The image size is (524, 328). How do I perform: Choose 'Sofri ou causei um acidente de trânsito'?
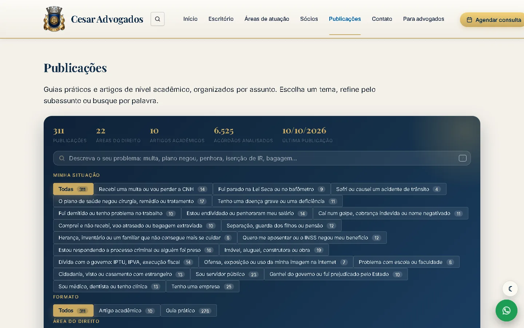click(388, 189)
